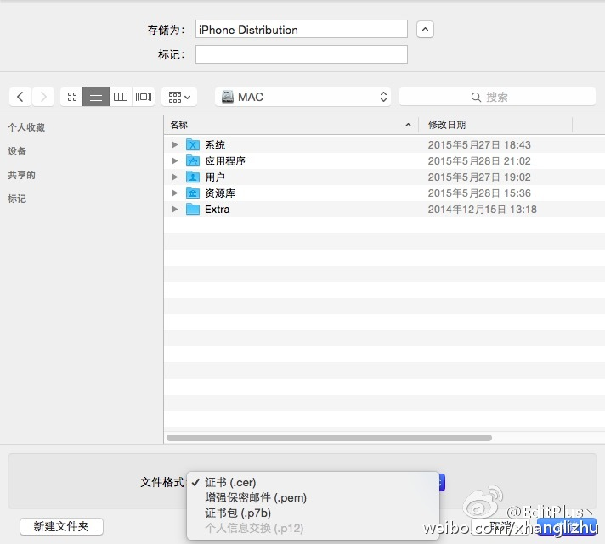Viewport: 605px width, 544px height.
Task: Click the 共享的 sidebar heading
Action: click(21, 175)
